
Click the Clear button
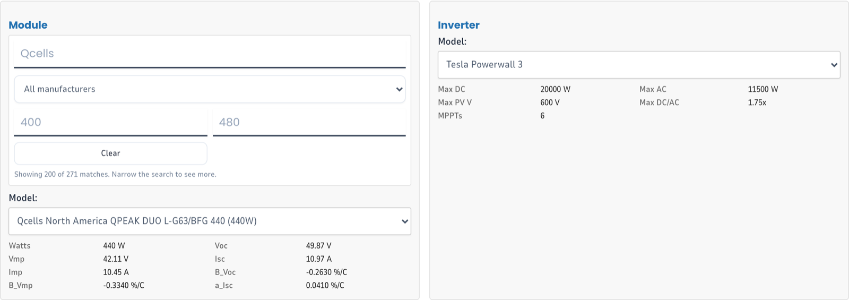pyautogui.click(x=110, y=153)
